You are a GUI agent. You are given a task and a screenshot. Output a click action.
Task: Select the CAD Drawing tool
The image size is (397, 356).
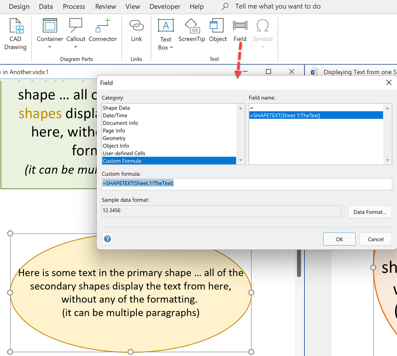point(15,31)
